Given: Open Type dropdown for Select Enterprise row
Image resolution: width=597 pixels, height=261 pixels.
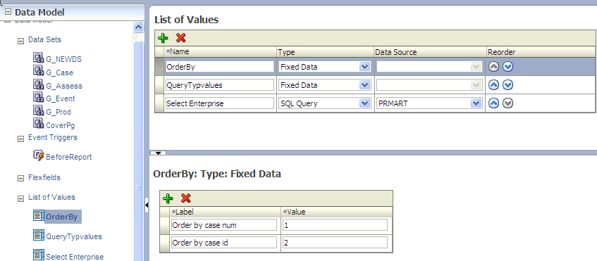Looking at the screenshot, I should coord(364,103).
